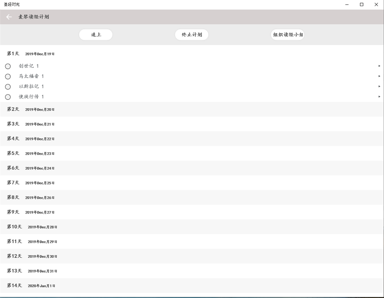The width and height of the screenshot is (384, 298).
Task: Open 创世记 1 via its arrow
Action: pyautogui.click(x=379, y=66)
